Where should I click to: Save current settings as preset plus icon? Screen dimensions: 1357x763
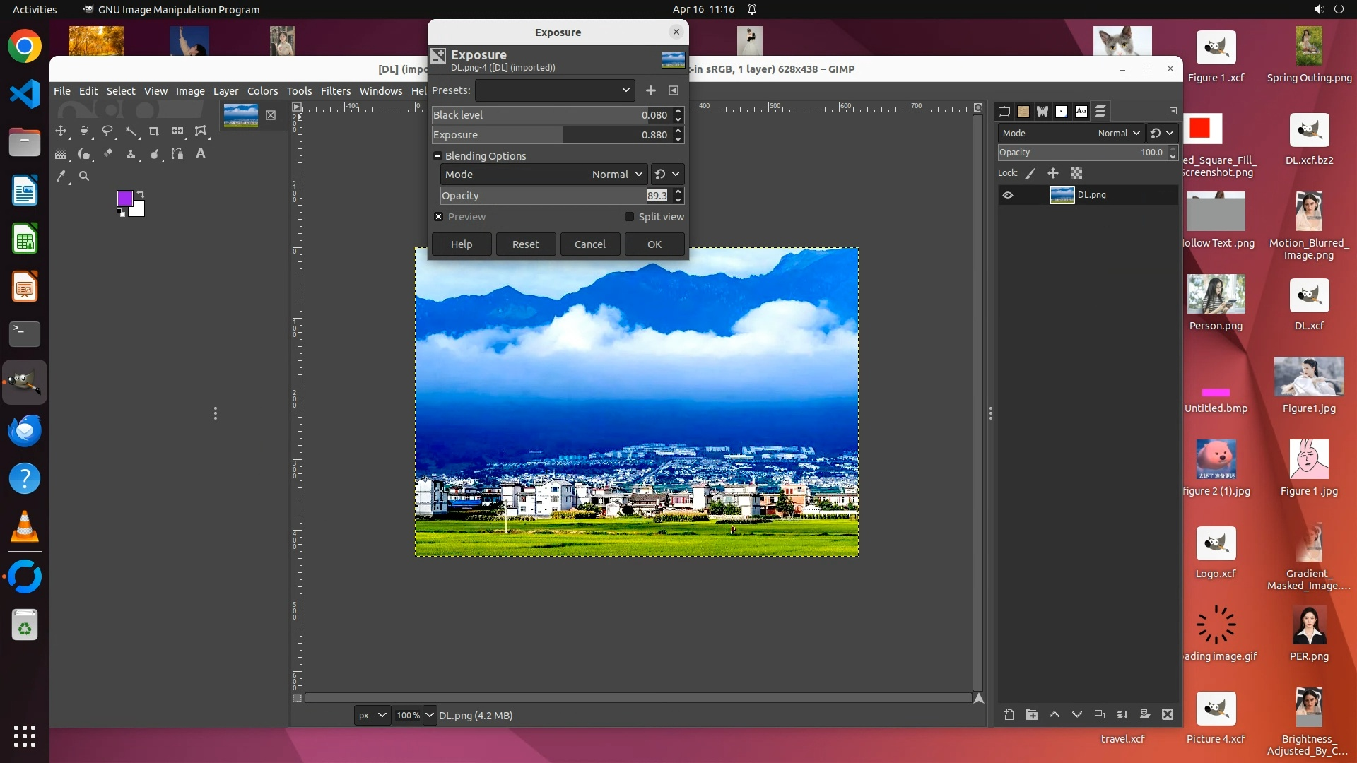651,90
